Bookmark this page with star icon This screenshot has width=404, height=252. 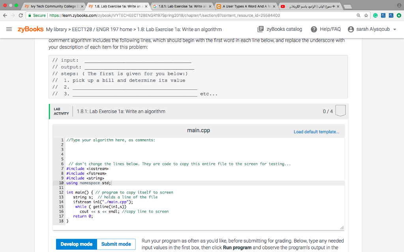(365, 16)
